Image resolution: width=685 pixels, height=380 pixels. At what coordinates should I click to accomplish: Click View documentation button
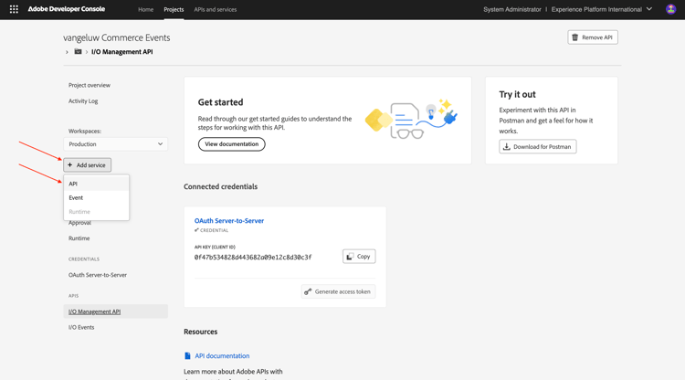pyautogui.click(x=232, y=144)
